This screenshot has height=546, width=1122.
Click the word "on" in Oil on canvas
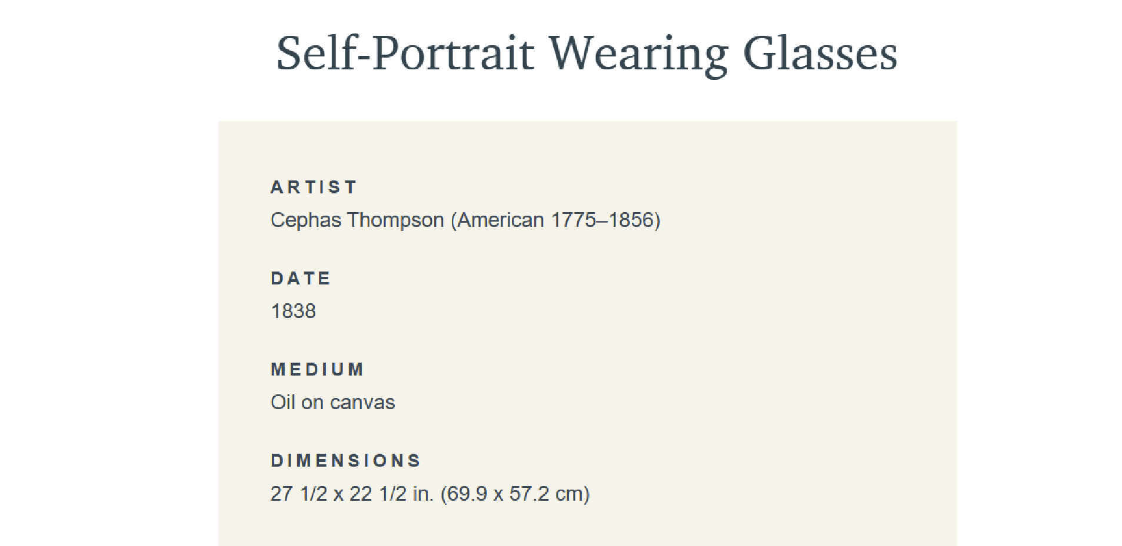click(312, 403)
